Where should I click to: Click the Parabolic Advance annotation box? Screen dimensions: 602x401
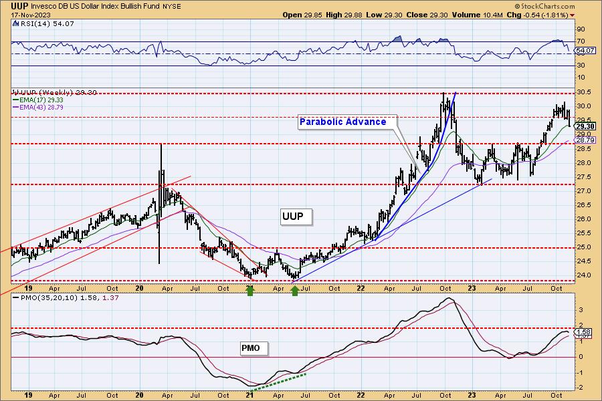click(347, 122)
